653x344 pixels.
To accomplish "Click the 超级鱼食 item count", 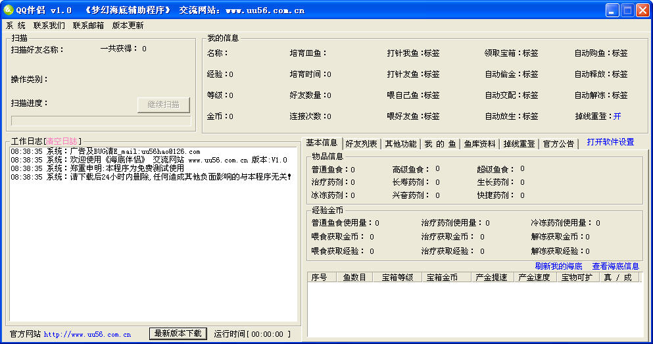I will click(x=522, y=168).
